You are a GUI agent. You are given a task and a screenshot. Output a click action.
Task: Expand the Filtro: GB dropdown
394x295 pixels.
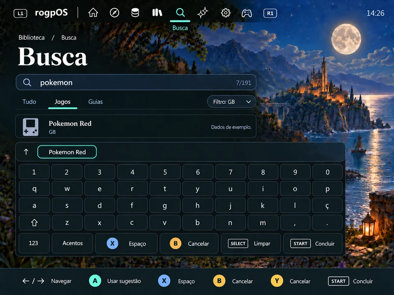[x=231, y=102]
